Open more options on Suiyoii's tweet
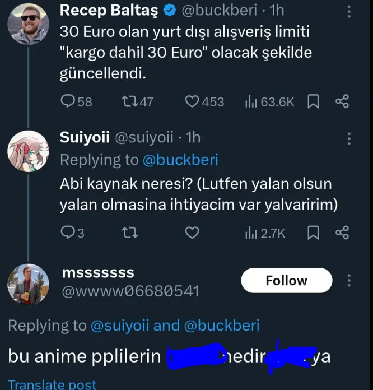Screen dimensions: 373x390 (349, 139)
